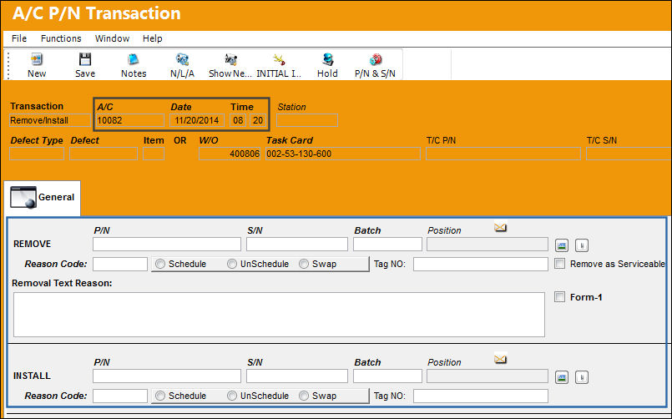Click the Defect Type input field
The height and width of the screenshot is (419, 672).
click(x=37, y=154)
